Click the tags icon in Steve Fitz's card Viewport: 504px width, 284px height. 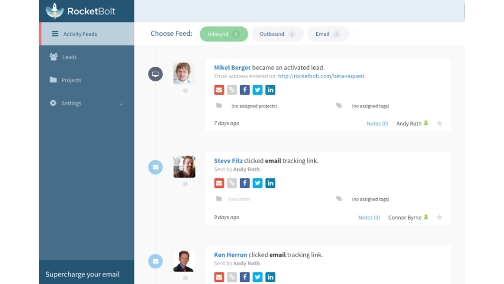(x=339, y=199)
